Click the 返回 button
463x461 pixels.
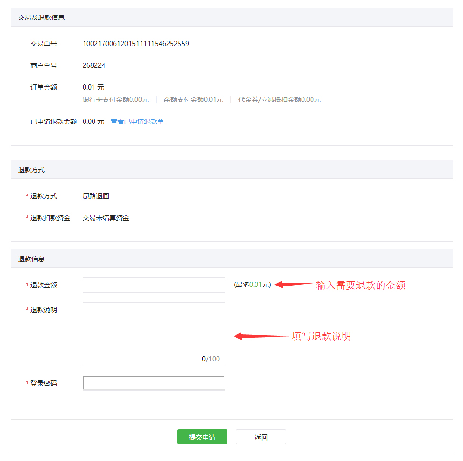click(261, 437)
